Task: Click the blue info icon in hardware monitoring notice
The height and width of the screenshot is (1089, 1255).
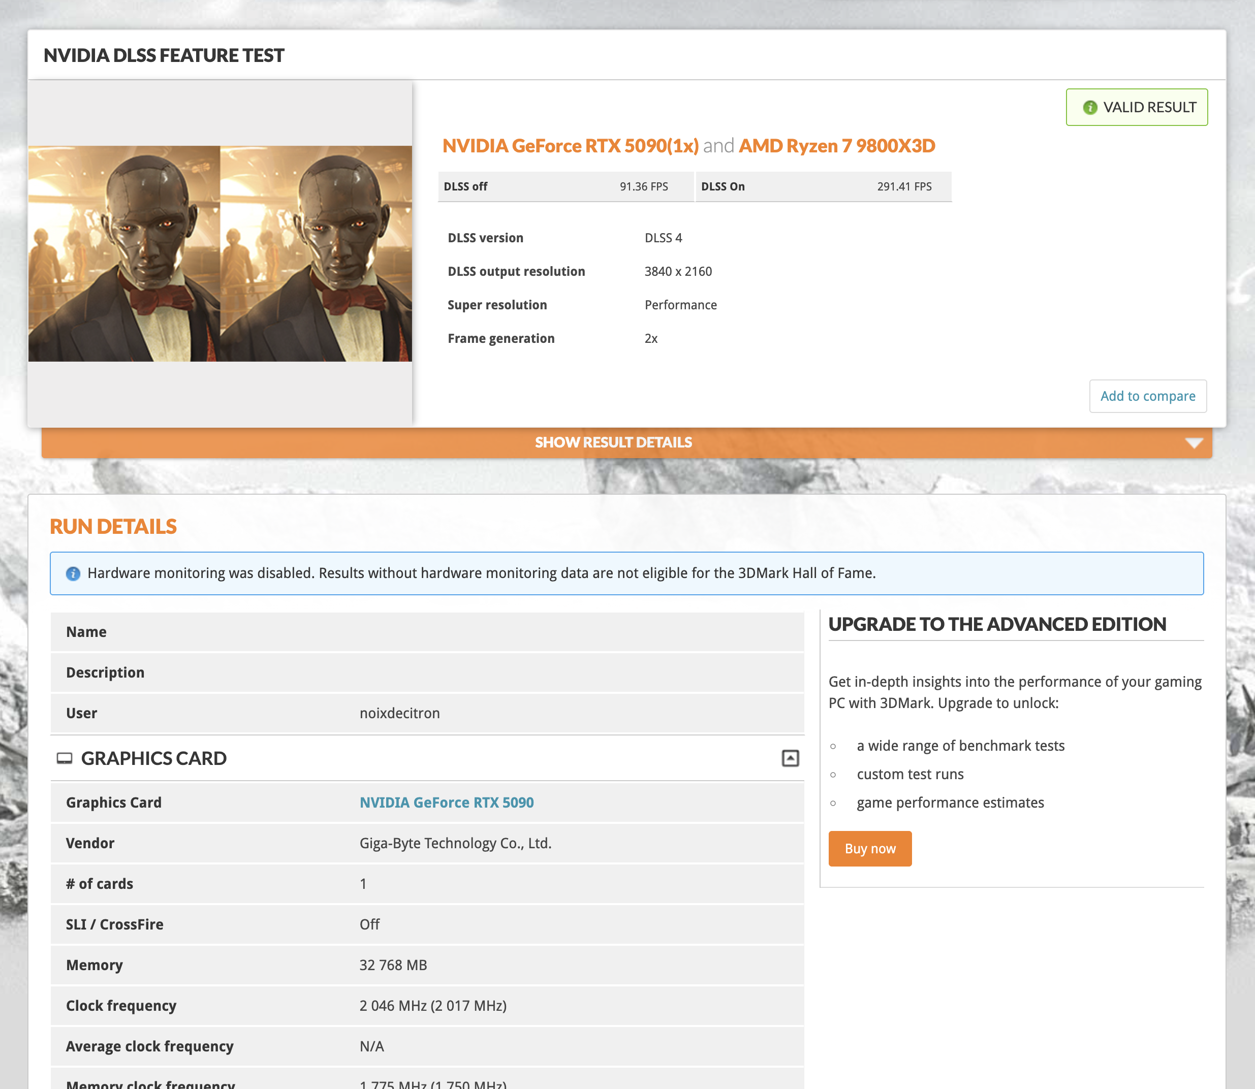Action: tap(73, 573)
